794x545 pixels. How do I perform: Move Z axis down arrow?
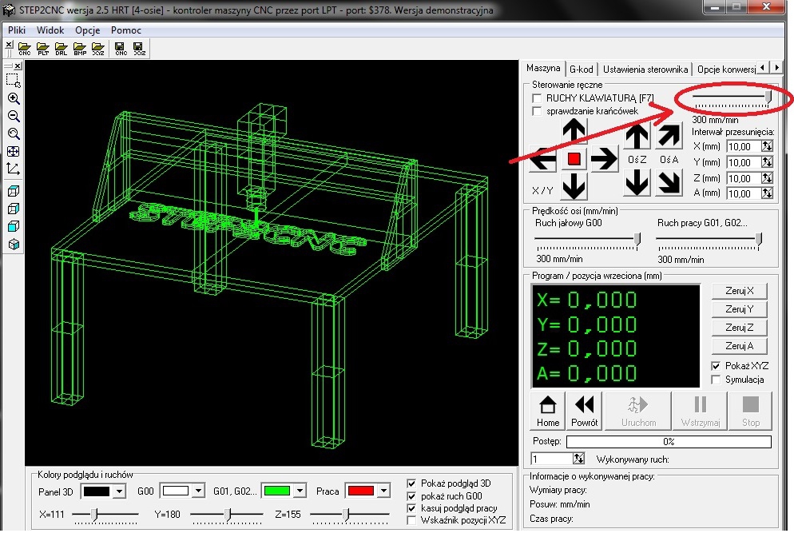click(637, 182)
